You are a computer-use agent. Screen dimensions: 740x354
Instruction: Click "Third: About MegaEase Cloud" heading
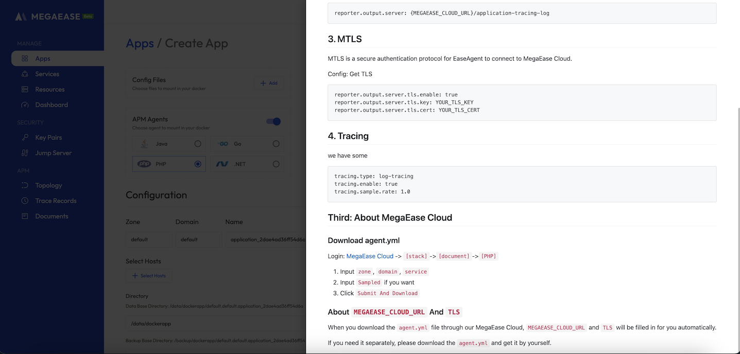tap(390, 218)
